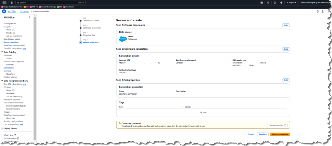Collapse the AWS Glue side panel arrow
The image size is (332, 146).
pyautogui.click(x=30, y=17)
